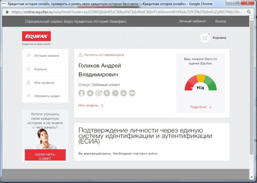Viewport: 257px width, 183px height.
Task: Click the page favicon in the title bar
Action: coord(4,4)
